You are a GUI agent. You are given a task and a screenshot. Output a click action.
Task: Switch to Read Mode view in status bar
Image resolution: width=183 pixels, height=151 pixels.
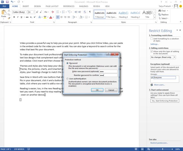[136, 149]
